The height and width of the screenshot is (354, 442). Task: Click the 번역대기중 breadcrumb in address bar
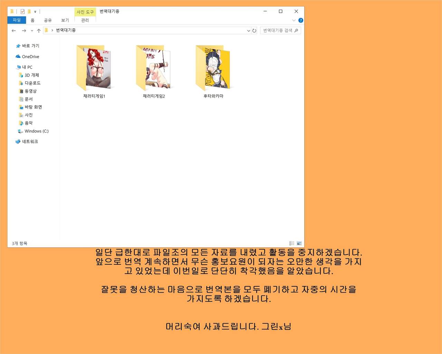pyautogui.click(x=66, y=30)
